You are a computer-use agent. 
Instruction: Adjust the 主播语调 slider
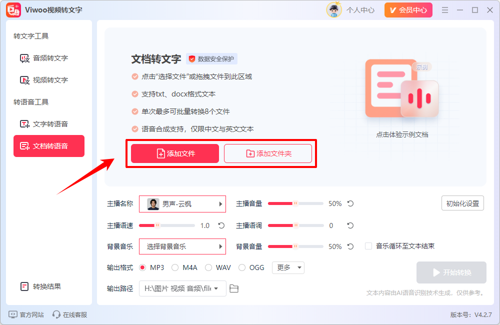click(x=295, y=225)
